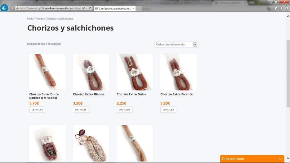Click the scrollbar down arrow
This screenshot has height=163, width=290.
[288, 158]
